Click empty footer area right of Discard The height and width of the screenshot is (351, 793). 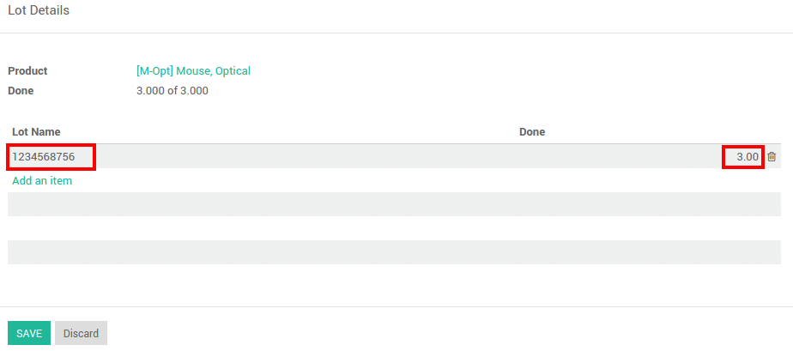(x=429, y=333)
